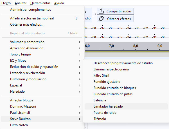The image size is (169, 129).
Task: Apply the Trémolo effect
Action: [100, 119]
